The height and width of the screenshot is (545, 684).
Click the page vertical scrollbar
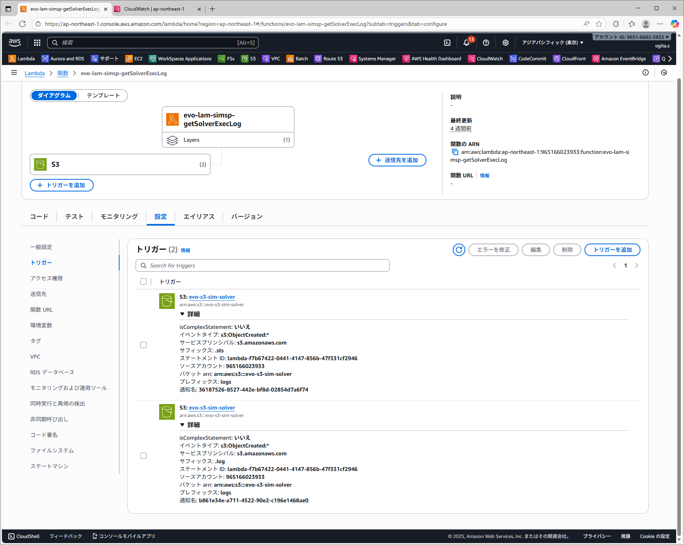(x=679, y=274)
